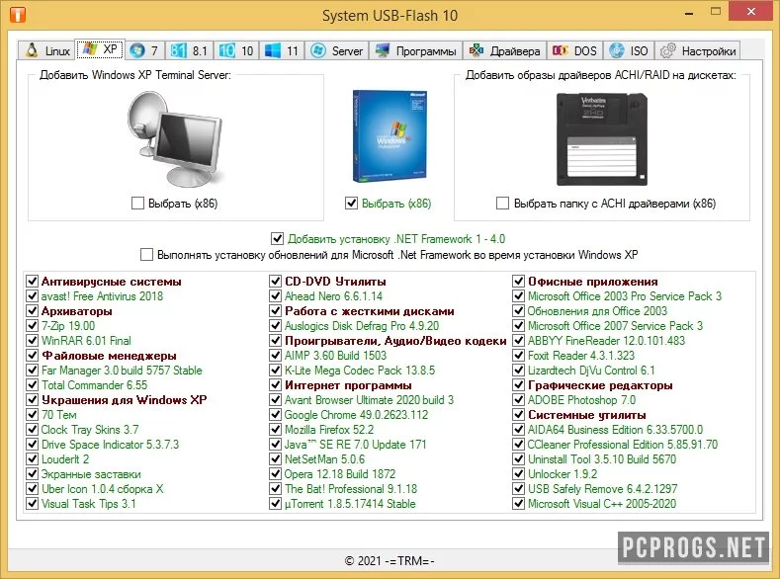Uncheck ADOBE Photoshop 7.0

[x=519, y=399]
